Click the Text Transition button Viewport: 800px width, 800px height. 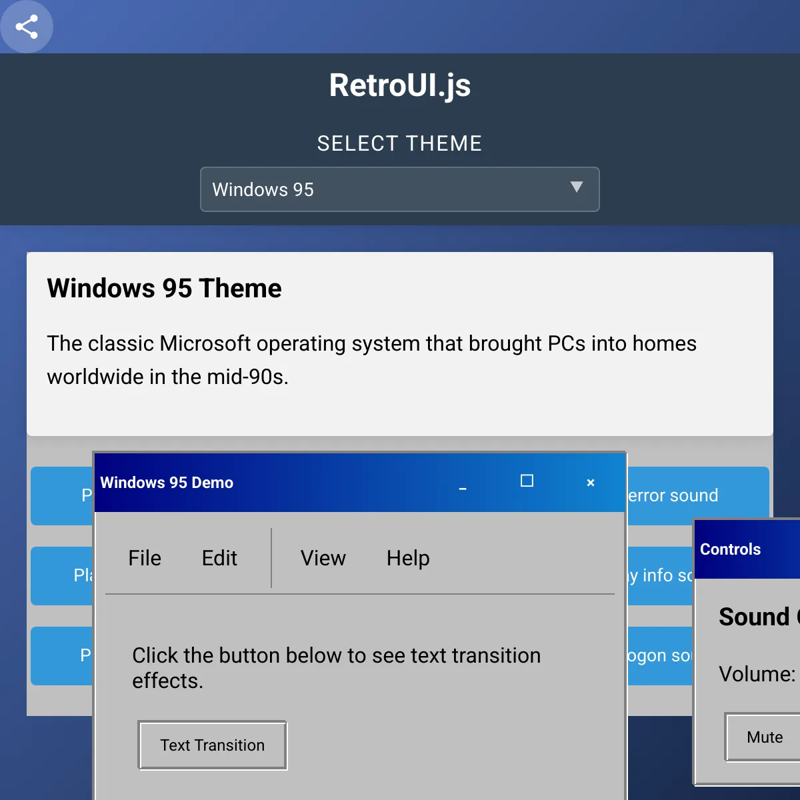(x=213, y=745)
